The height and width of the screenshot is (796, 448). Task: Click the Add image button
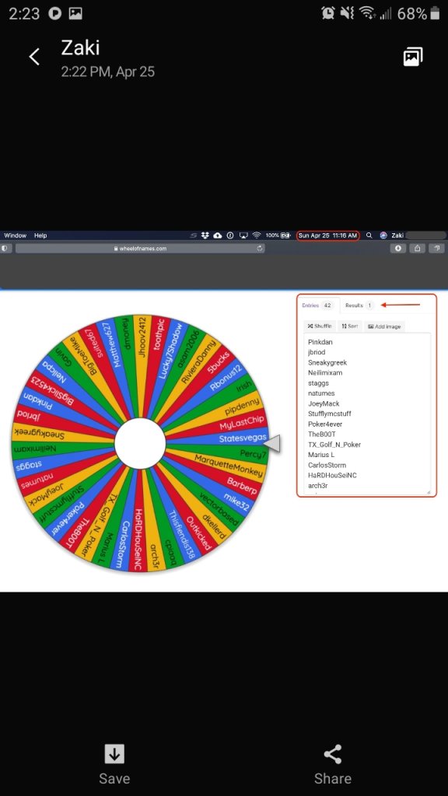tap(384, 326)
